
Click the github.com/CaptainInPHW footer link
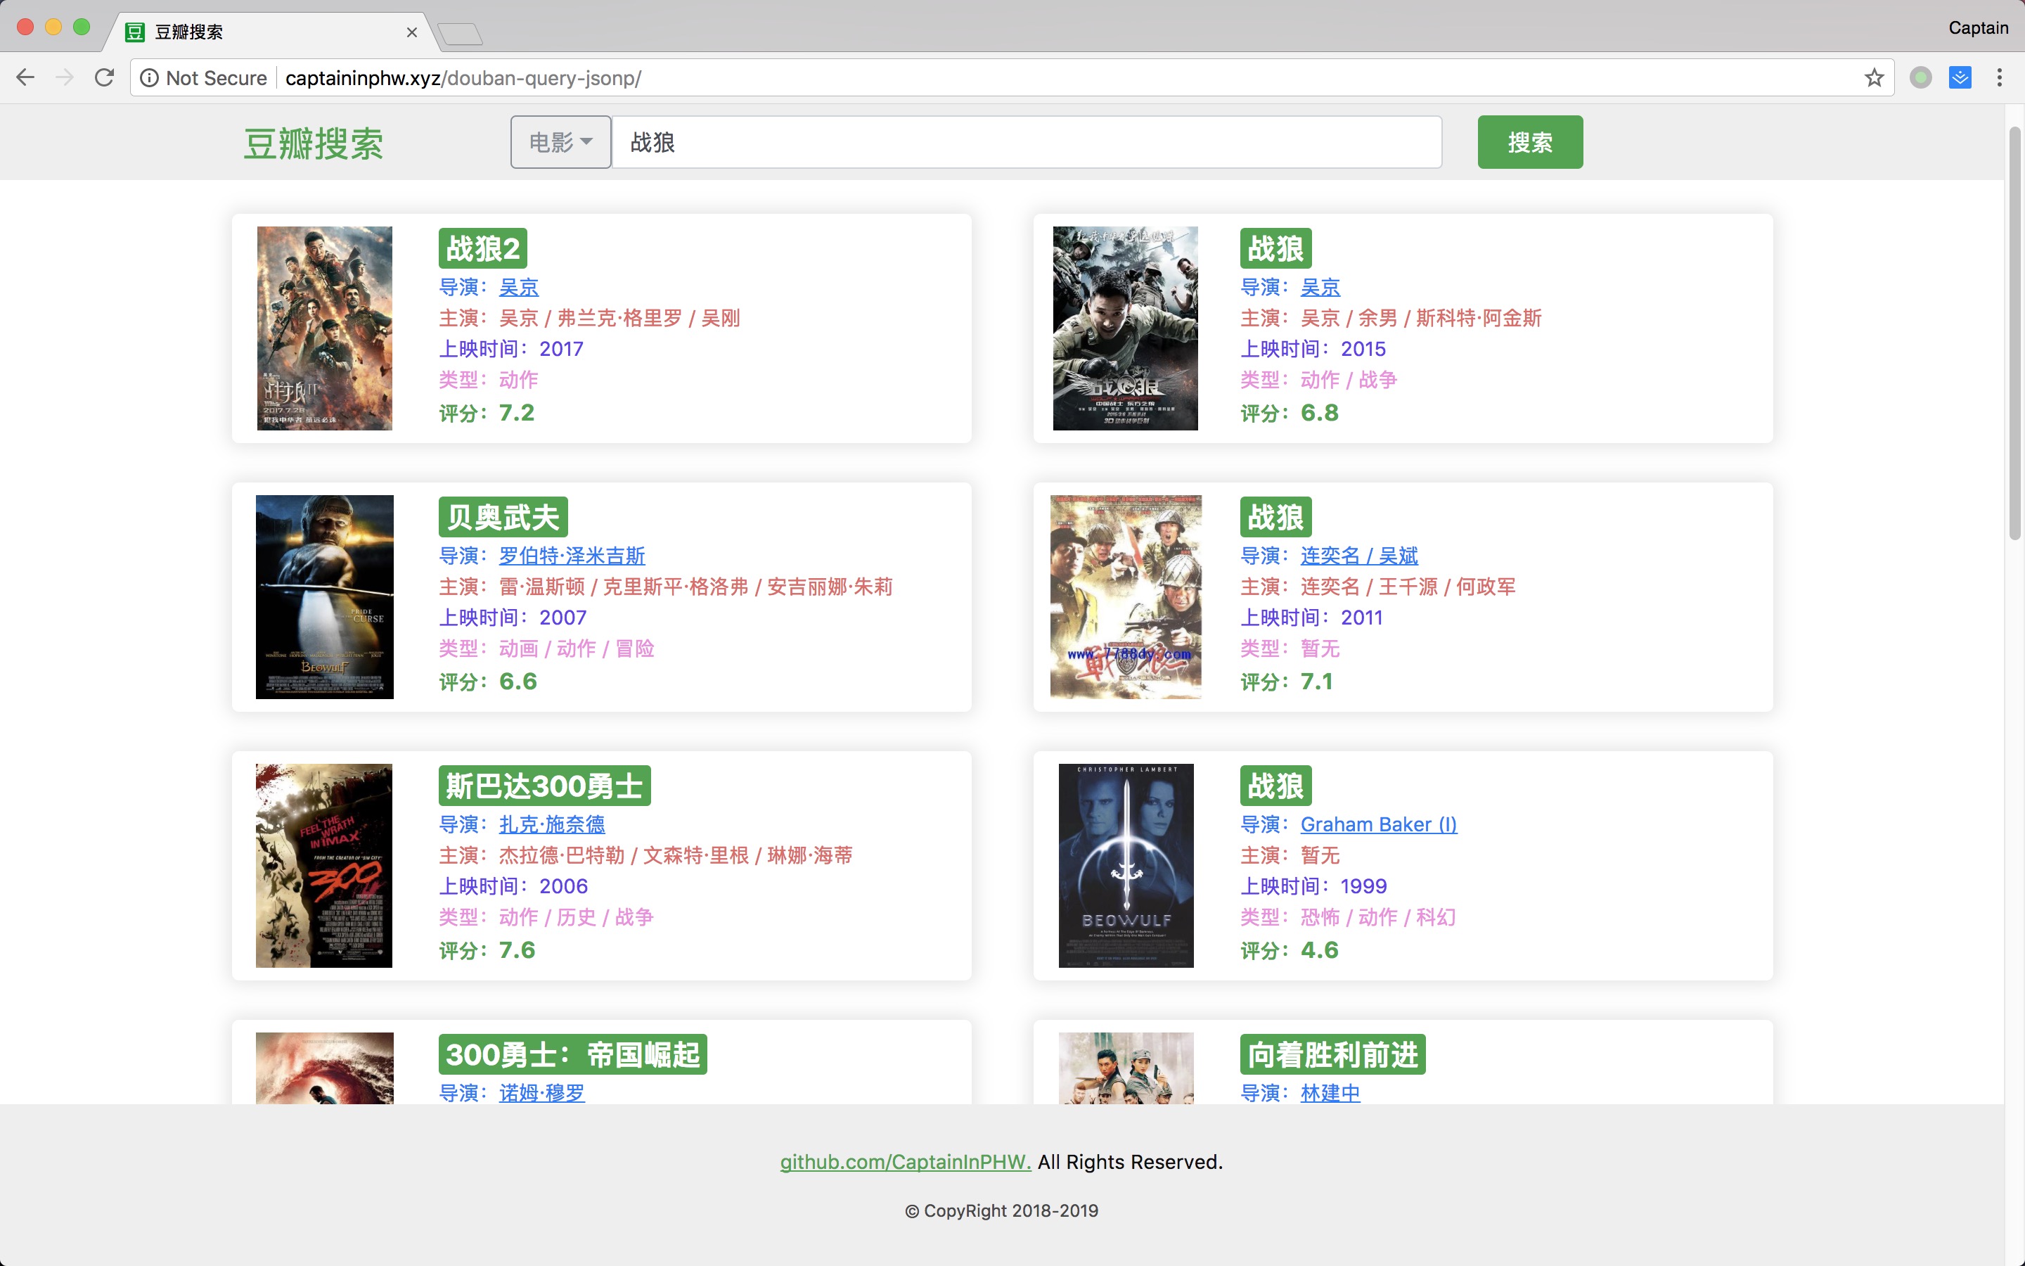pos(906,1162)
